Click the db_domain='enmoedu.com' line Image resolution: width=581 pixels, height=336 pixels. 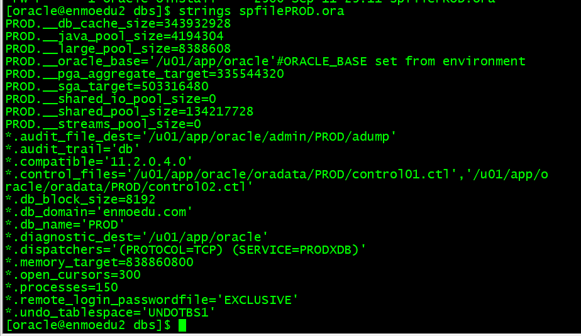pos(99,212)
